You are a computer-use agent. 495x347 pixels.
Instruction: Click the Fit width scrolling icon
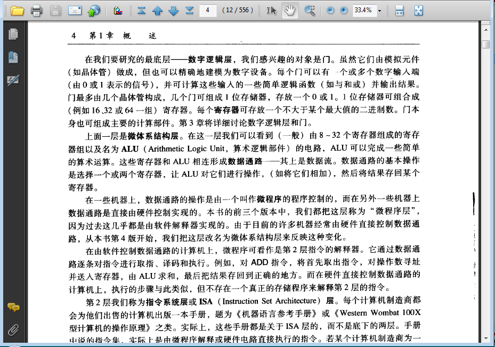coord(399,11)
